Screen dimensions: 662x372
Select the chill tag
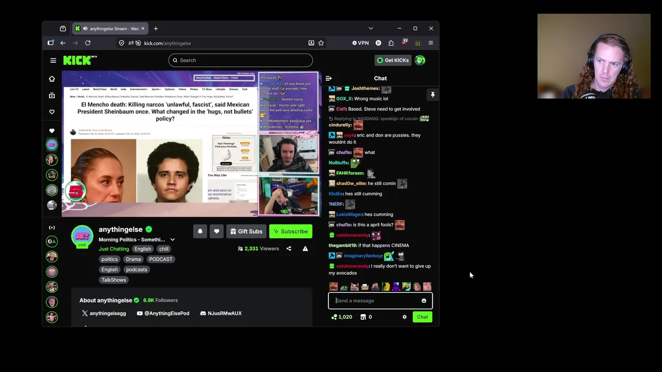pyautogui.click(x=164, y=249)
